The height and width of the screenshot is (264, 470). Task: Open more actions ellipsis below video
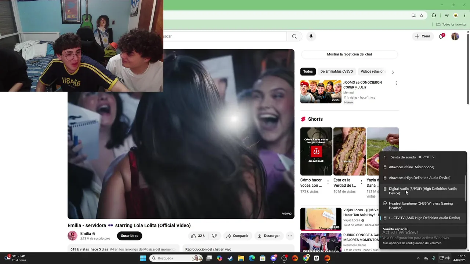[x=290, y=236]
